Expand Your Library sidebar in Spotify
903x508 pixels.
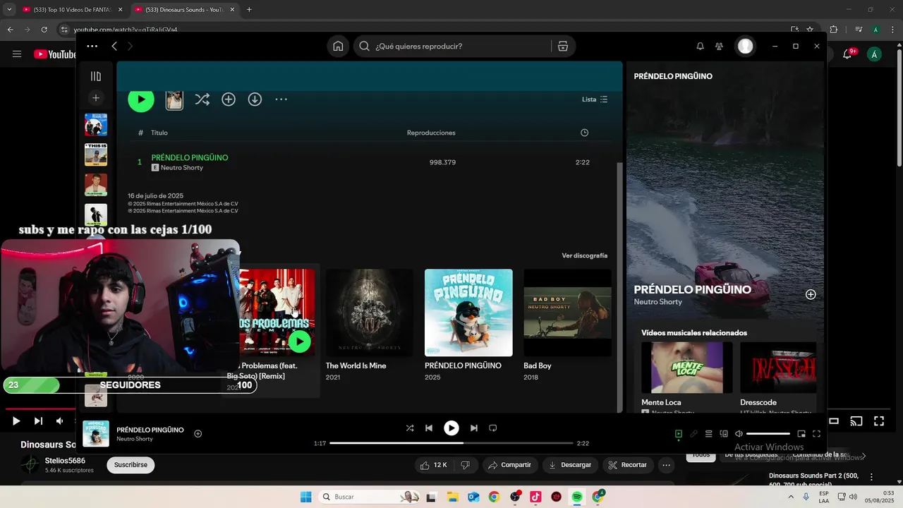coord(96,76)
